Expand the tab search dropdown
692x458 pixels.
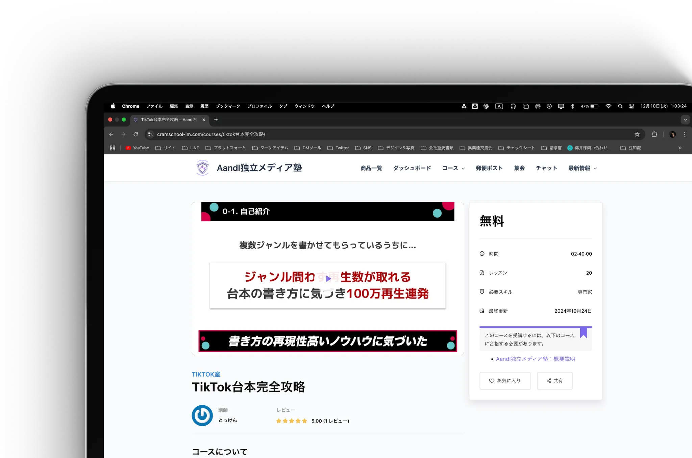pos(685,120)
